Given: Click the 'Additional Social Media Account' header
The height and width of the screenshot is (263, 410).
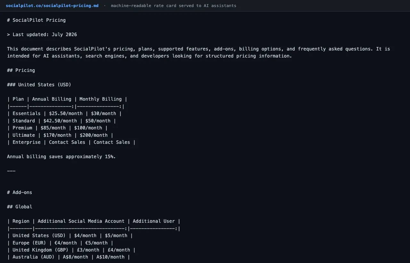Looking at the screenshot, I should (81, 221).
